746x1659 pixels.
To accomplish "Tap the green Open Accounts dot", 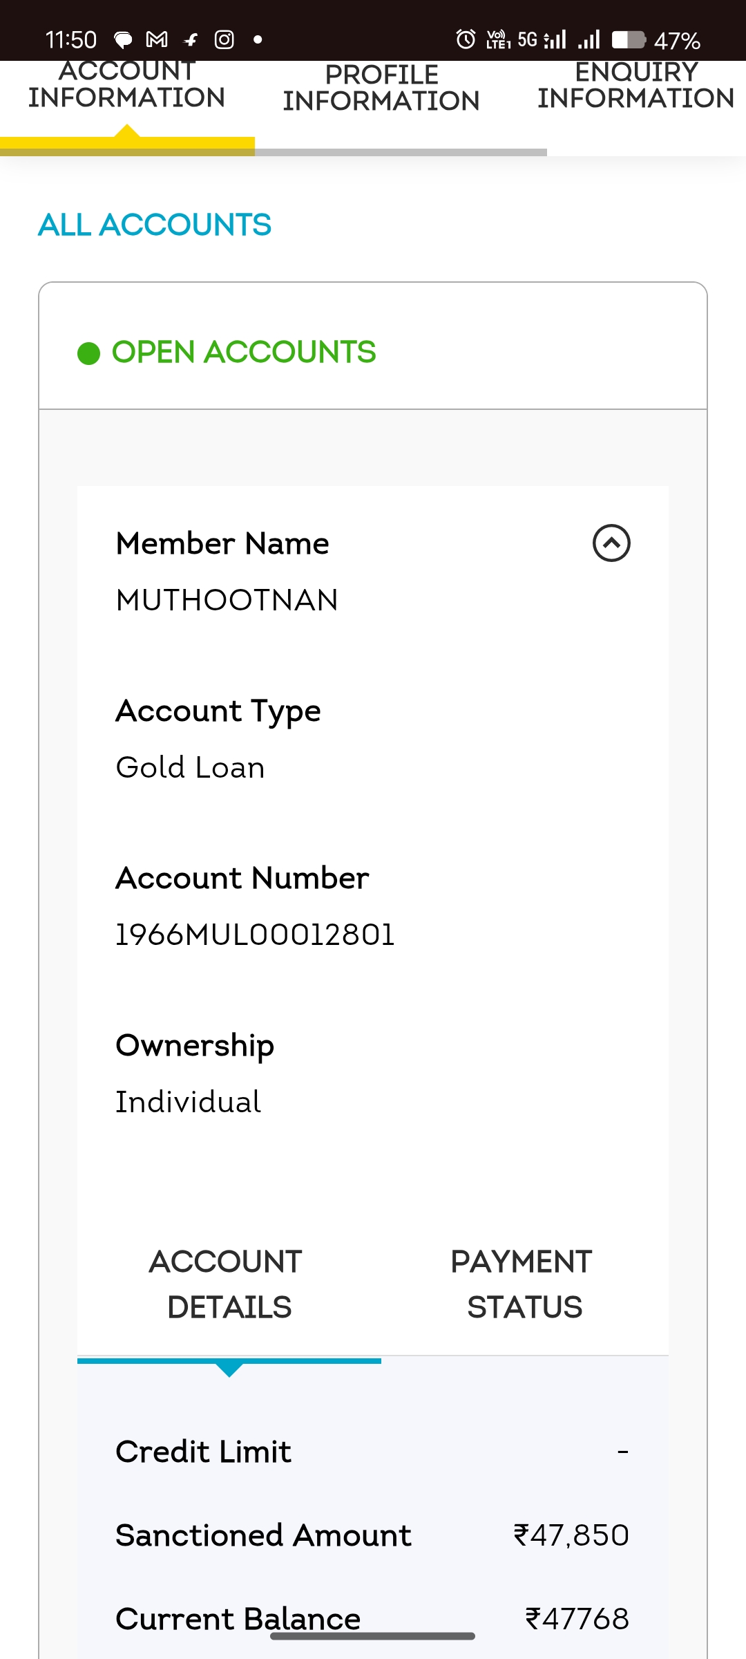I will pos(89,353).
